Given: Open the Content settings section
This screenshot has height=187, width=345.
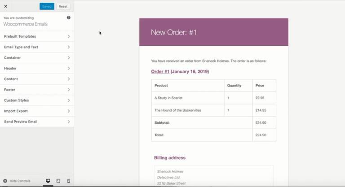Looking at the screenshot, I should (x=37, y=79).
